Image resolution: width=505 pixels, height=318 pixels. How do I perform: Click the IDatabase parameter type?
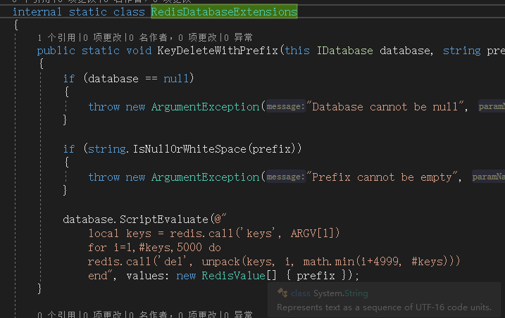click(x=345, y=51)
